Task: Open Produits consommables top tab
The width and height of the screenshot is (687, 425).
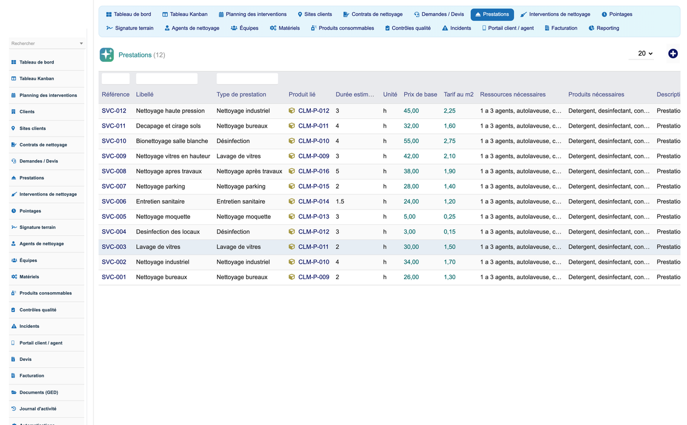Action: (342, 28)
